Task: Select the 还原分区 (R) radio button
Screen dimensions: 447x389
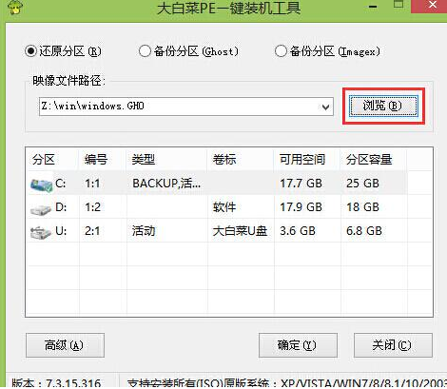Action: coord(30,51)
